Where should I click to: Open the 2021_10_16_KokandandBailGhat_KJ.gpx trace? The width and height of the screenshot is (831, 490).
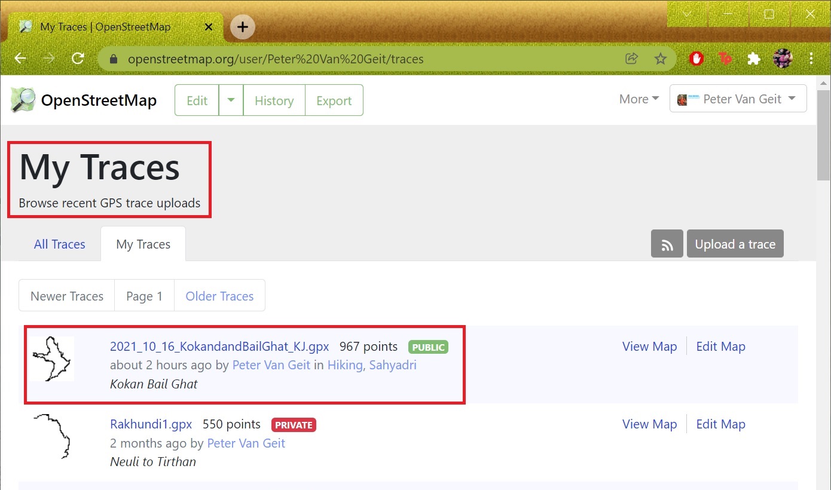click(x=219, y=346)
